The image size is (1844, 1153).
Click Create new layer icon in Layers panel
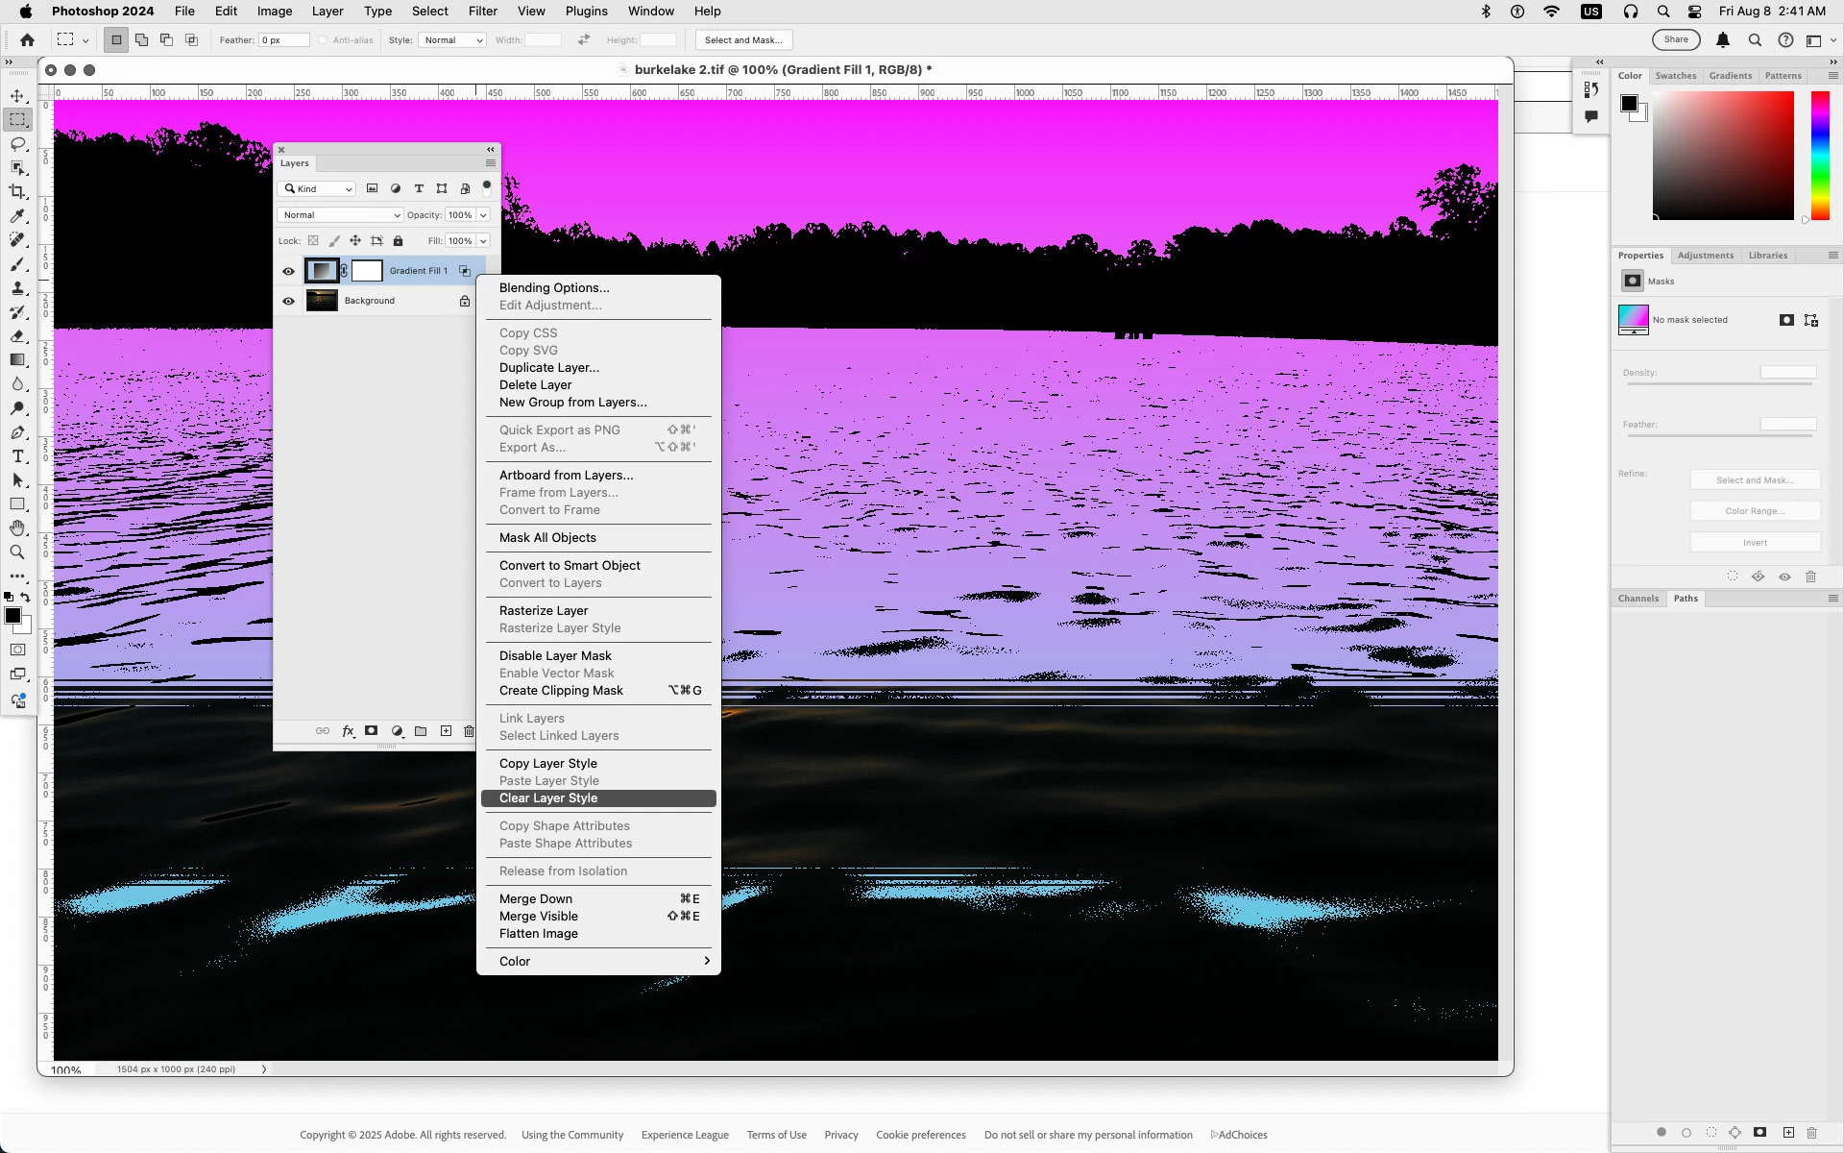[x=446, y=731]
